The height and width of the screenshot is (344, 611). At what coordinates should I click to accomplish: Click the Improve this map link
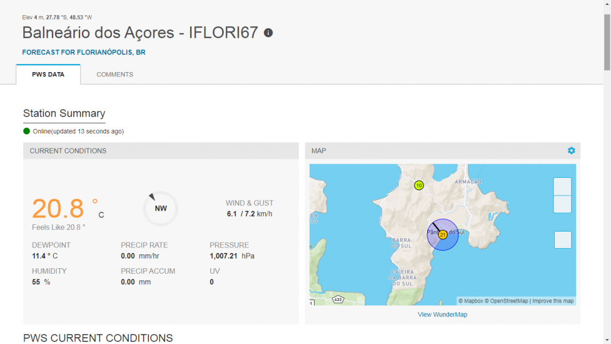click(x=553, y=301)
